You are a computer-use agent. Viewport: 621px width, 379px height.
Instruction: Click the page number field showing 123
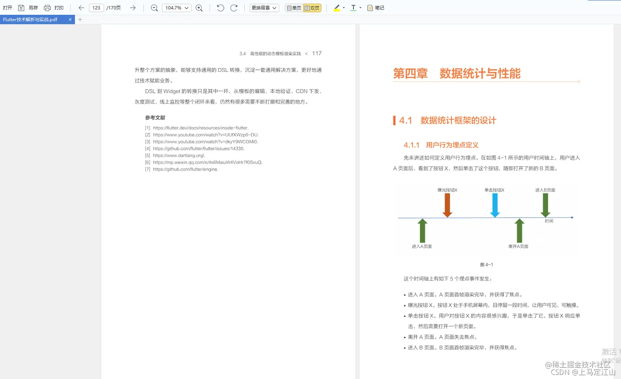pos(96,8)
